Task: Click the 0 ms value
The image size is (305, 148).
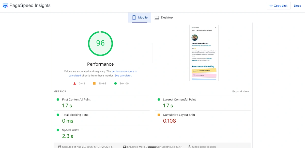Action: tap(68, 121)
